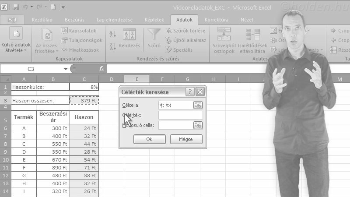Close the Célérték keresése dialog

click(200, 91)
